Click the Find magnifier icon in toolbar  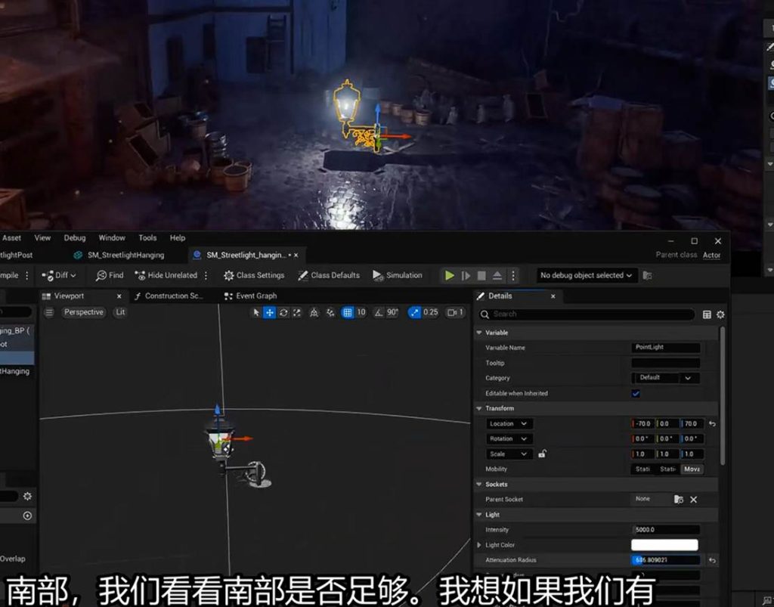click(101, 276)
